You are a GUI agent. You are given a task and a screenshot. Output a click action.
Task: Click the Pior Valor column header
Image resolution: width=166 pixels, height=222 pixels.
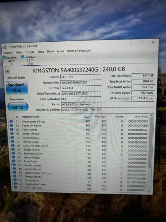click(x=100, y=116)
